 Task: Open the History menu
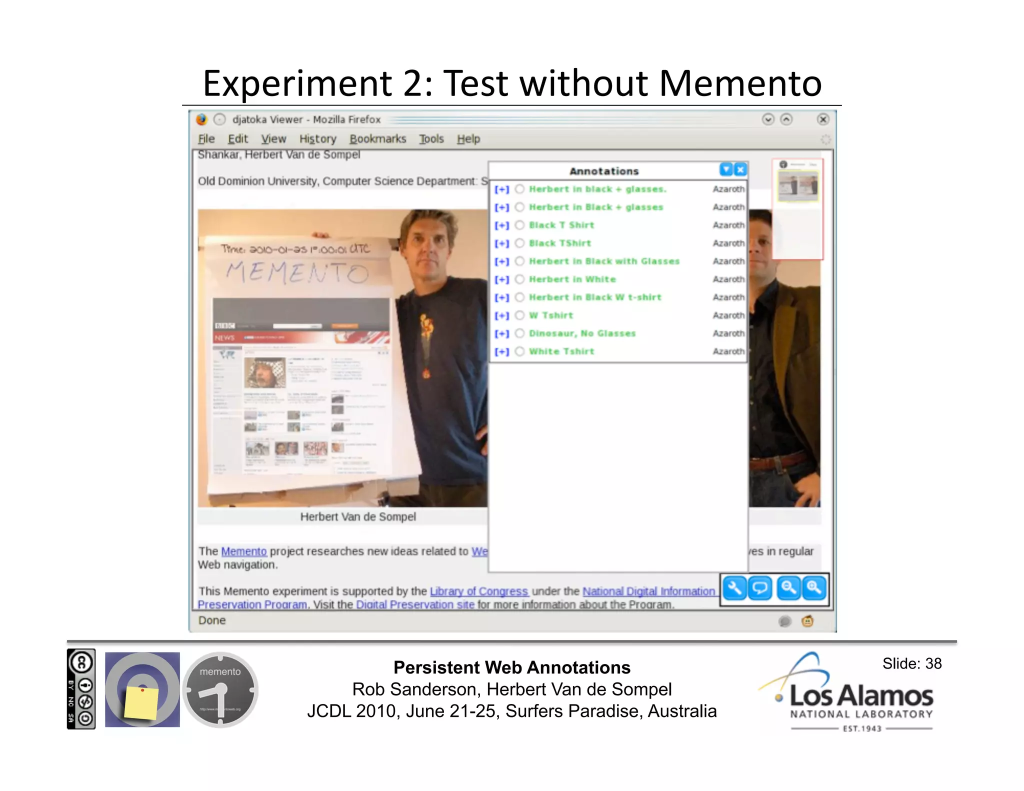tap(318, 139)
